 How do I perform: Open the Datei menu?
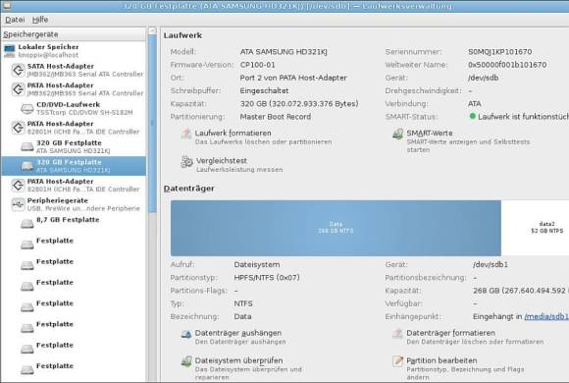[15, 20]
